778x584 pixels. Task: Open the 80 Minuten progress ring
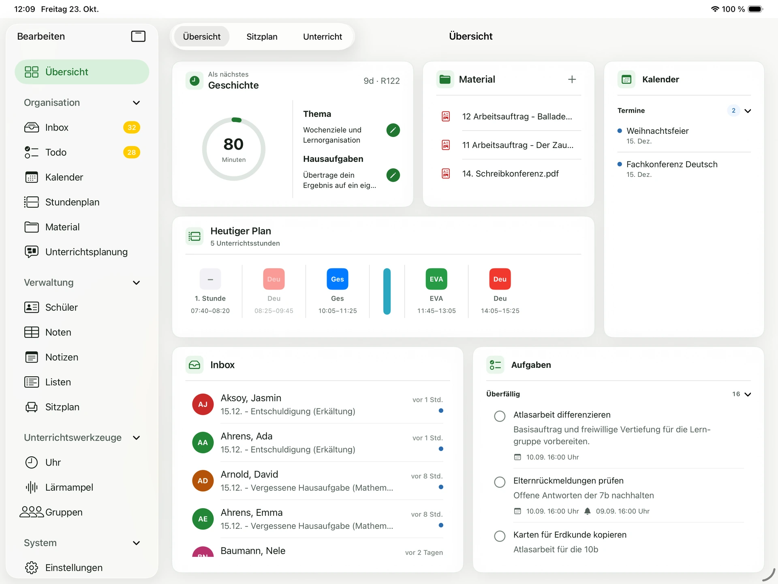click(234, 149)
